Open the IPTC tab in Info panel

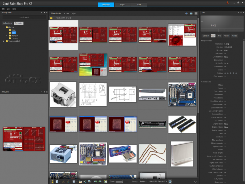pos(219,36)
